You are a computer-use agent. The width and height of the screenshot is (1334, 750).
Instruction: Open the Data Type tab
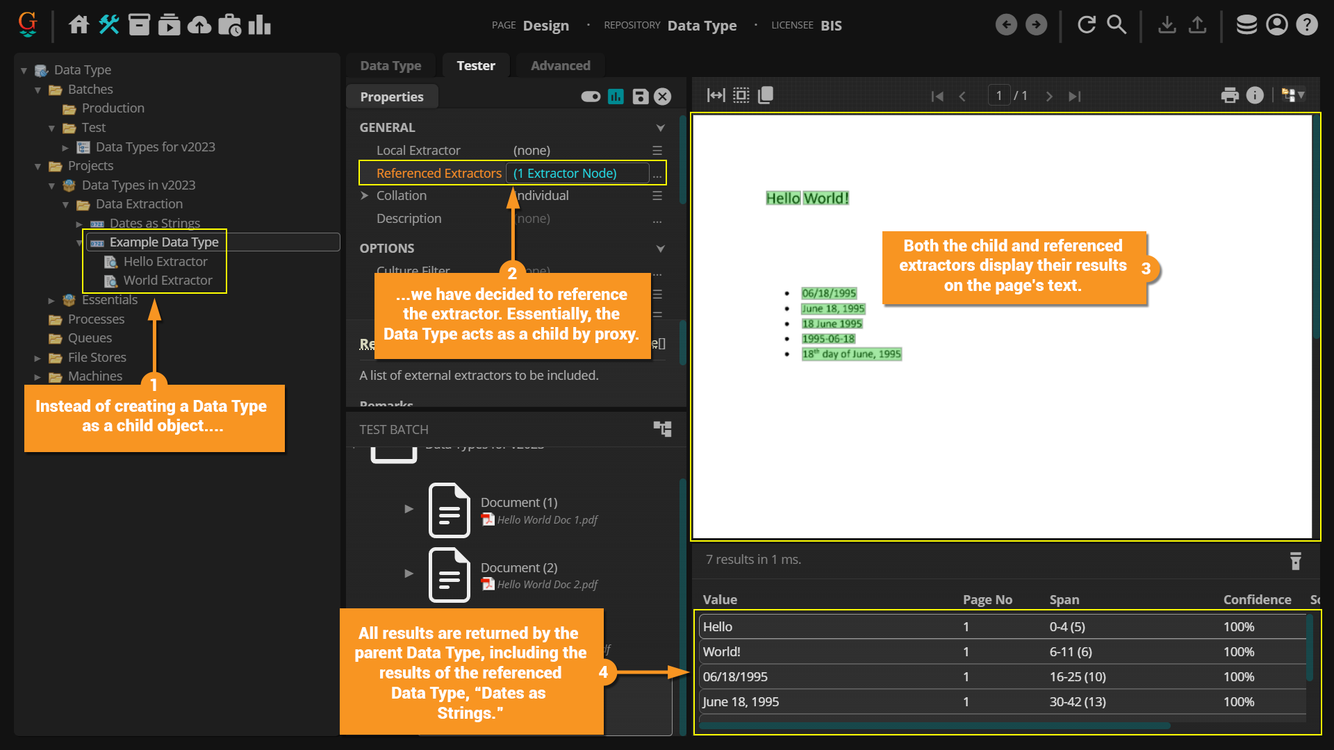pyautogui.click(x=390, y=65)
